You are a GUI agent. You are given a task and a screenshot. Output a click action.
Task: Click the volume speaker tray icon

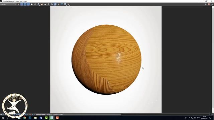click(195, 118)
